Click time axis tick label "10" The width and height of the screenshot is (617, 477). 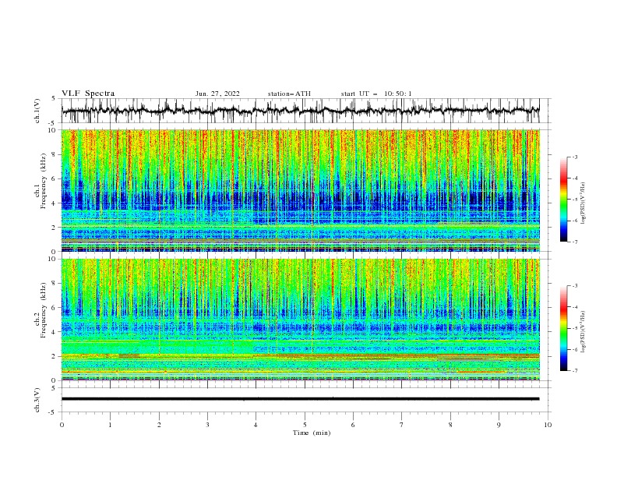pyautogui.click(x=548, y=425)
